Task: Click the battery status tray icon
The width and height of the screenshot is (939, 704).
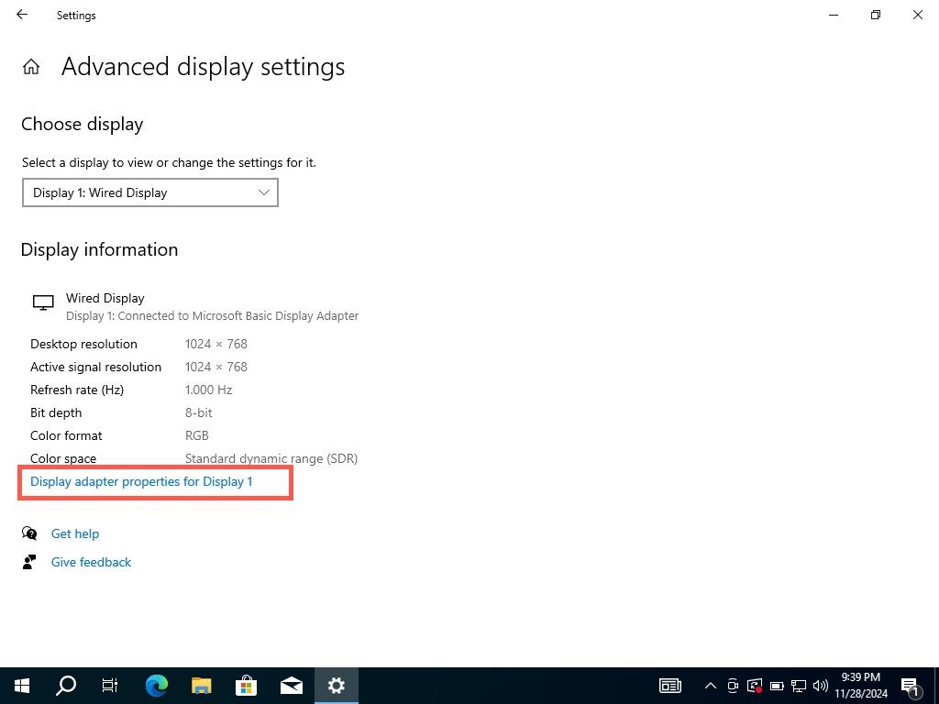Action: 777,686
